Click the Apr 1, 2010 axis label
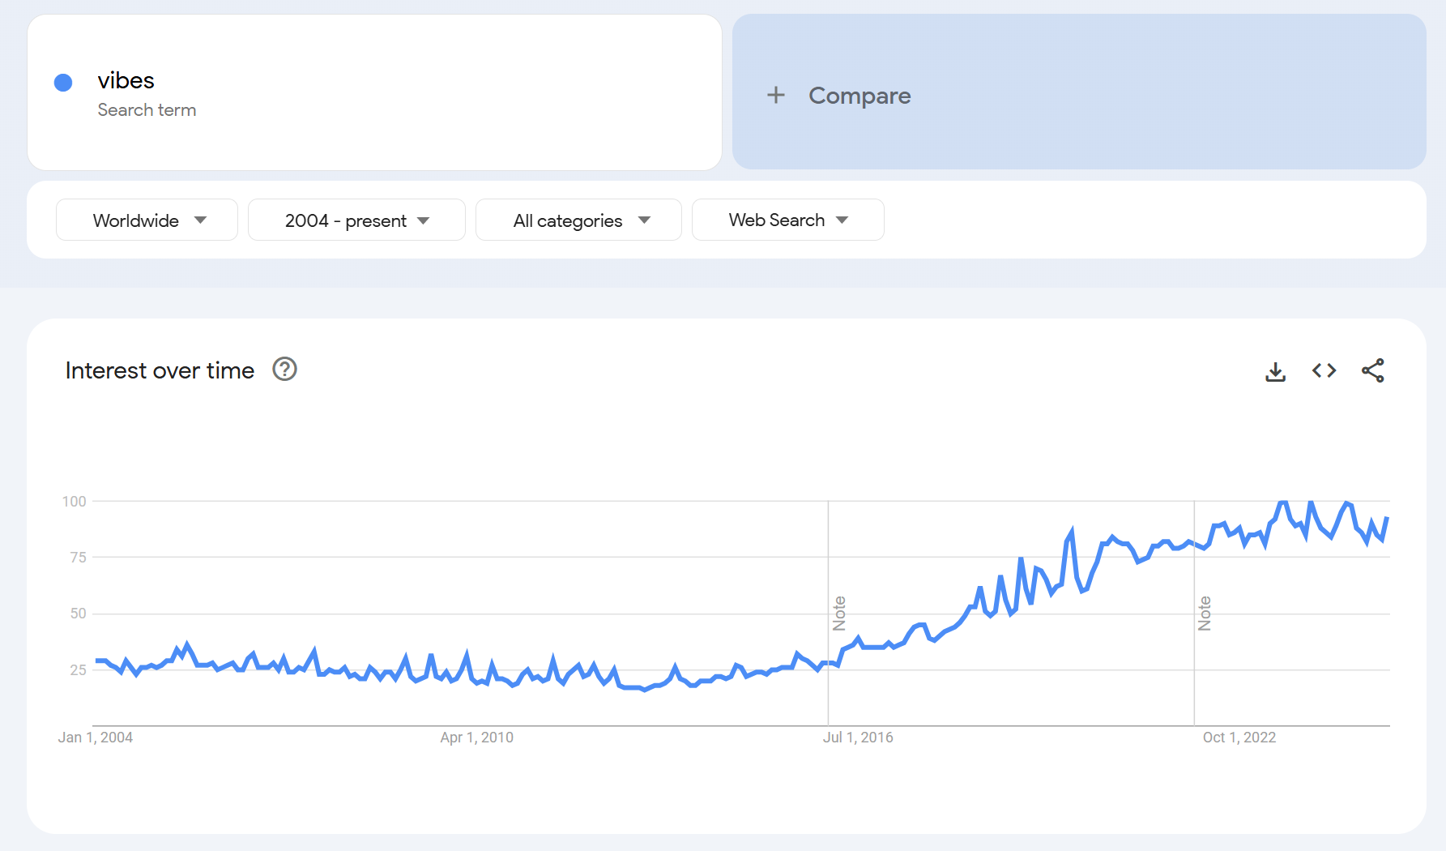Viewport: 1446px width, 851px height. pyautogui.click(x=476, y=737)
